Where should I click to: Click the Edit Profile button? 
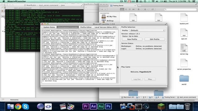(x=155, y=39)
